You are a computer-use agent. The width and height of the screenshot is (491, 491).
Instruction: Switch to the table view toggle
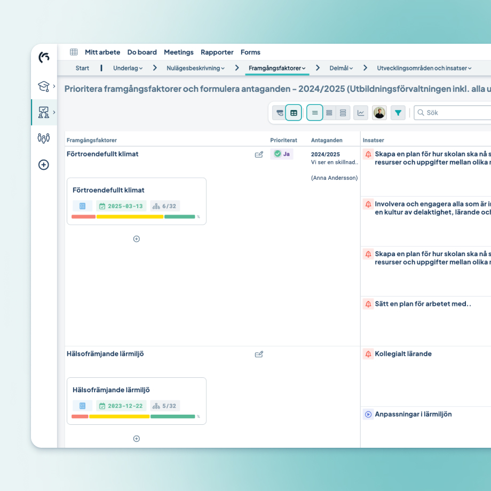click(294, 113)
